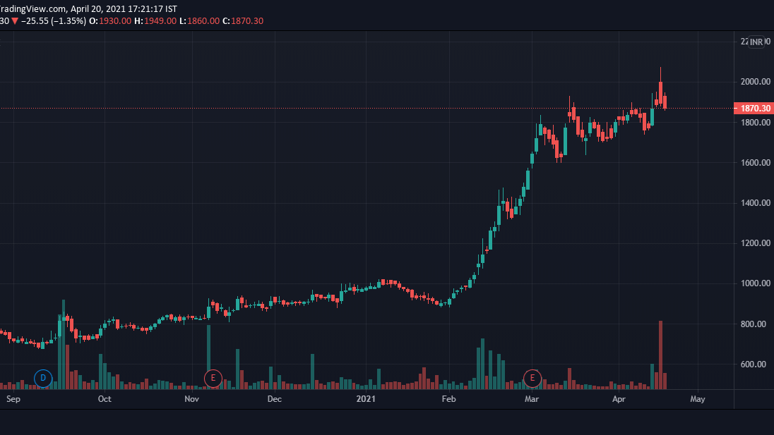Open the INR currency selector
Image resolution: width=774 pixels, height=435 pixels.
click(x=756, y=42)
